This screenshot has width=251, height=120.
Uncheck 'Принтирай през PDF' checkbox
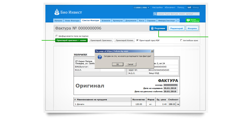tap(138, 40)
